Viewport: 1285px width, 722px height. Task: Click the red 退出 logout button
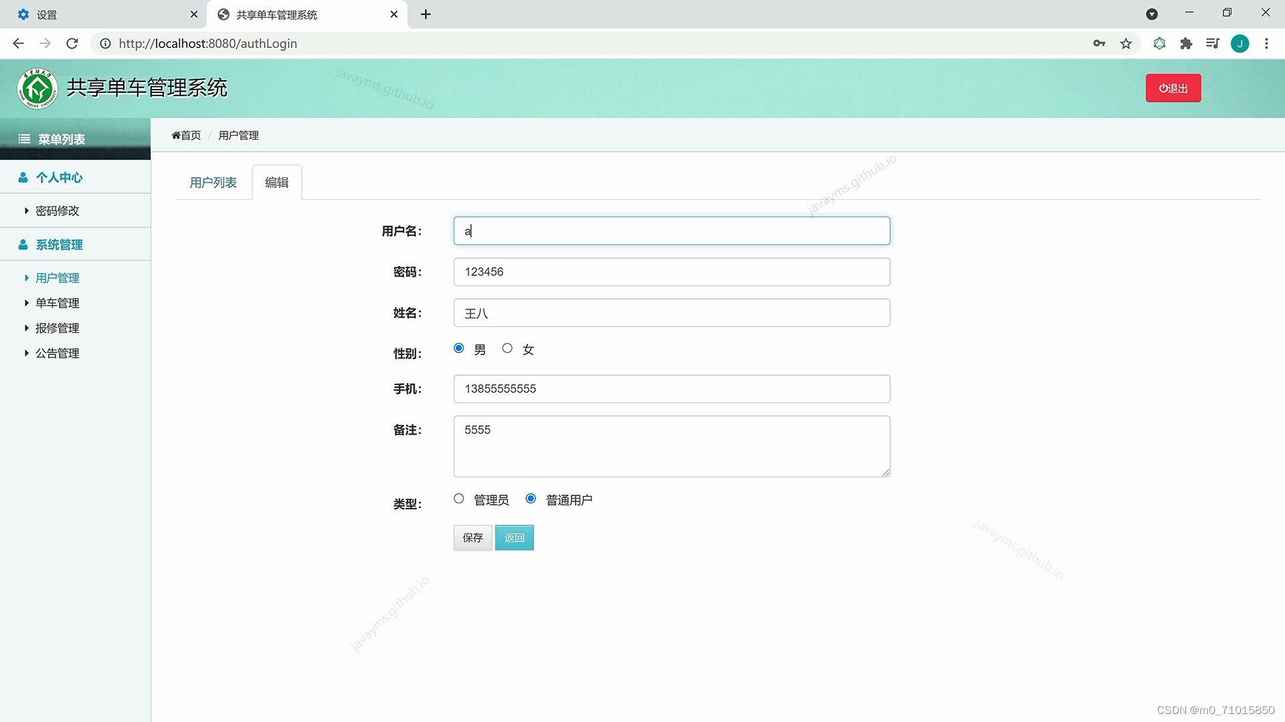pos(1173,88)
